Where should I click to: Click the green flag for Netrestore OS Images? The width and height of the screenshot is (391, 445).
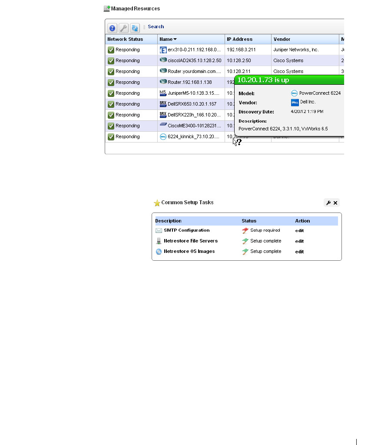(x=245, y=252)
